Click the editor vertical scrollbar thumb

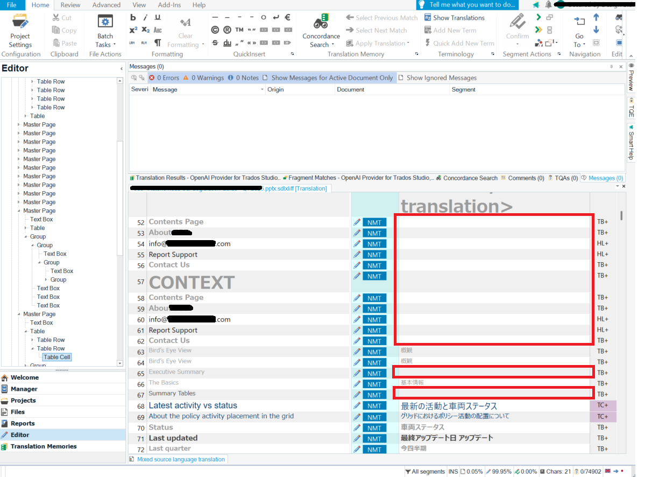pos(621,216)
